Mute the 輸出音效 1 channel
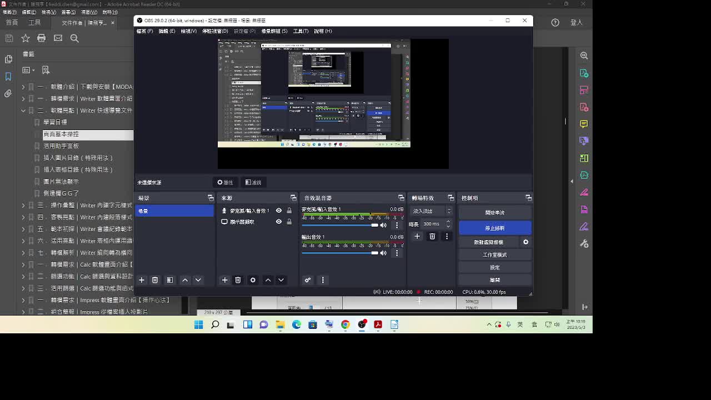The width and height of the screenshot is (711, 400). click(x=383, y=253)
